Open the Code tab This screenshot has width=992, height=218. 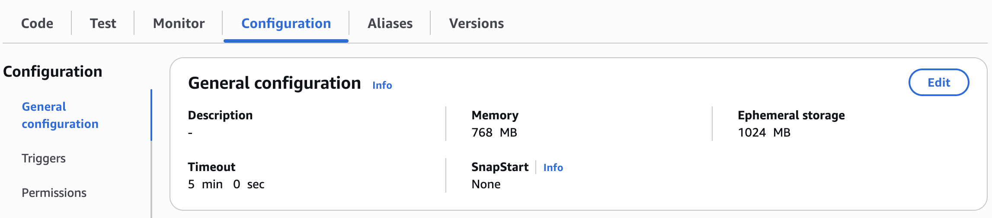(x=37, y=23)
